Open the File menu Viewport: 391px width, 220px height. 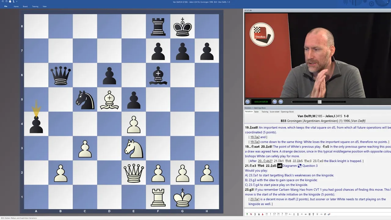[5, 6]
